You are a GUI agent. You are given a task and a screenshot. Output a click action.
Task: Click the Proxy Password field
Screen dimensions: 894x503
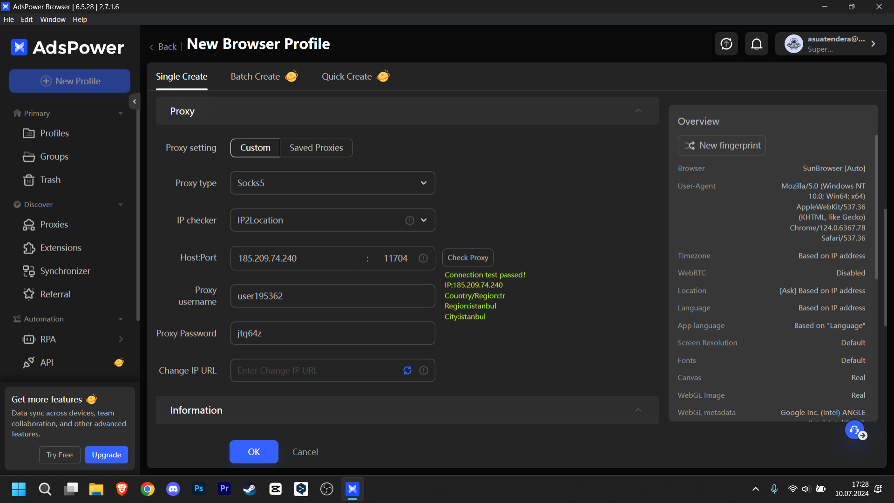332,333
